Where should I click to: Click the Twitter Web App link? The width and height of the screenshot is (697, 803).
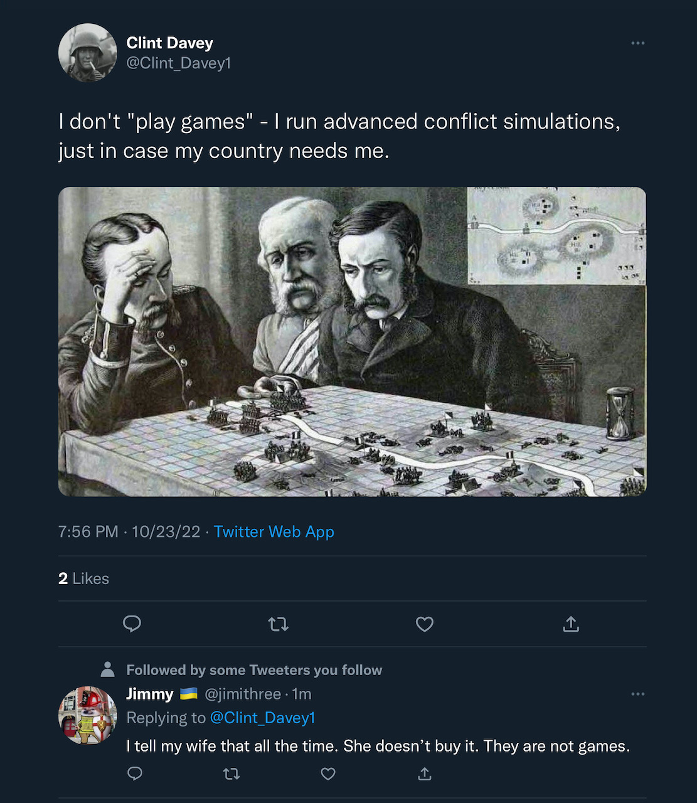(274, 531)
